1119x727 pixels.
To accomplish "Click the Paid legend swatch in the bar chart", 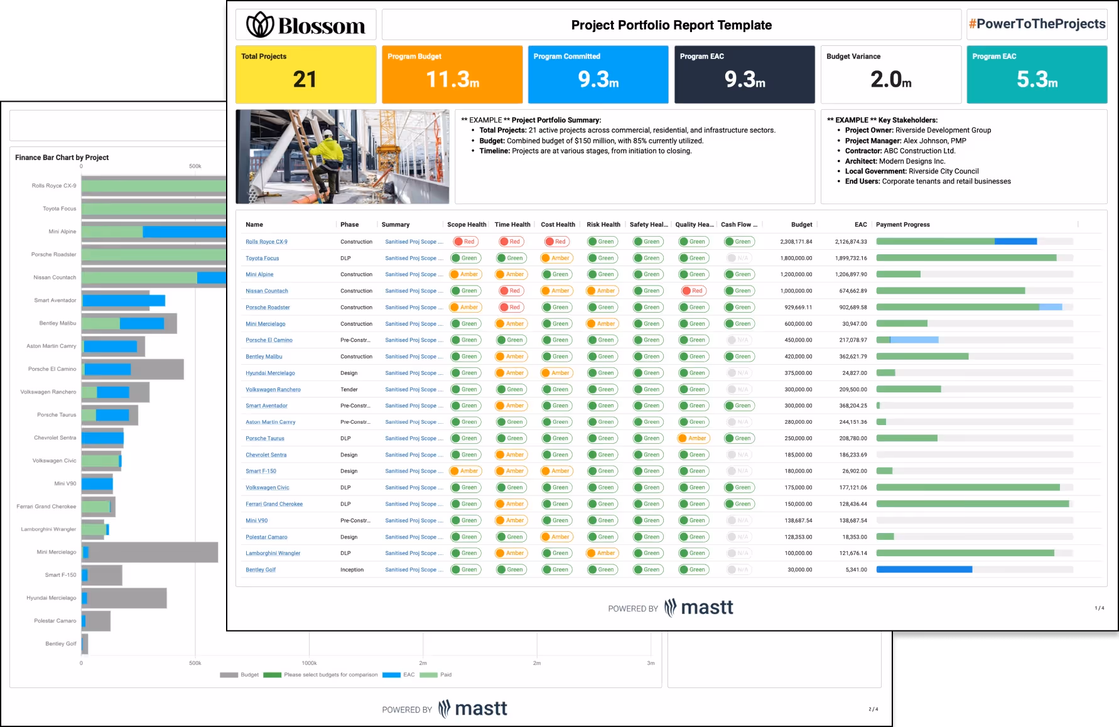I will (x=429, y=675).
